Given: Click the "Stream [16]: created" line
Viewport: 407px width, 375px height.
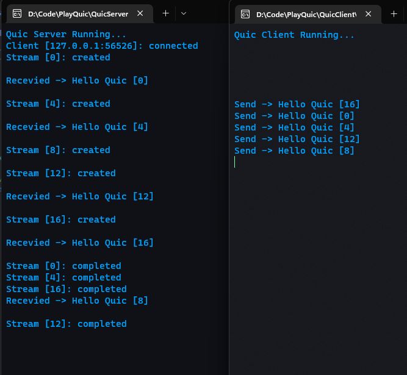Looking at the screenshot, I should (60, 220).
